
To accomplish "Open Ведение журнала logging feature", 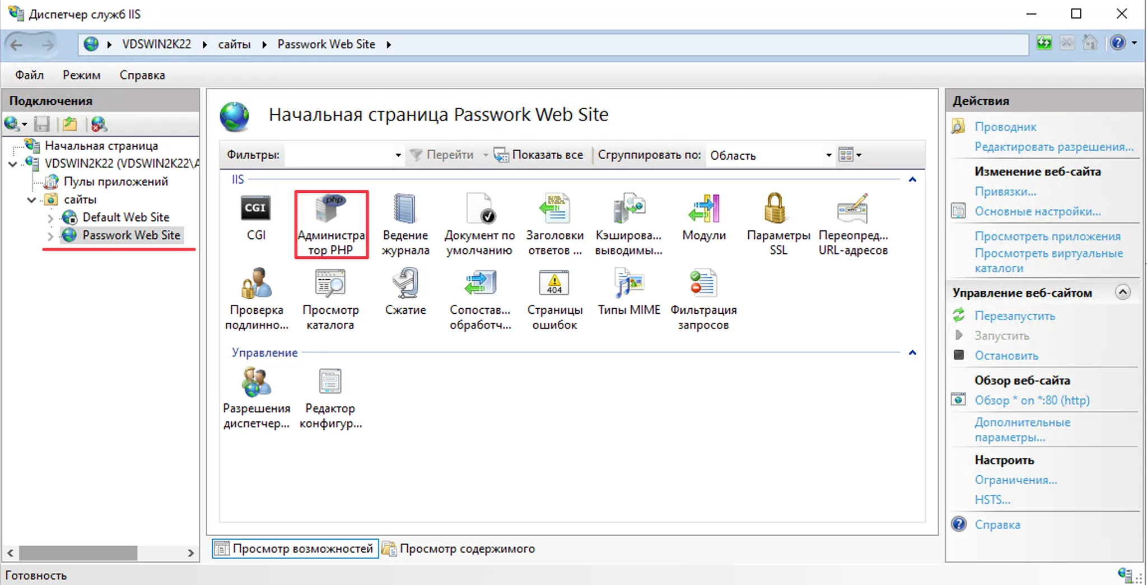I will click(x=405, y=208).
